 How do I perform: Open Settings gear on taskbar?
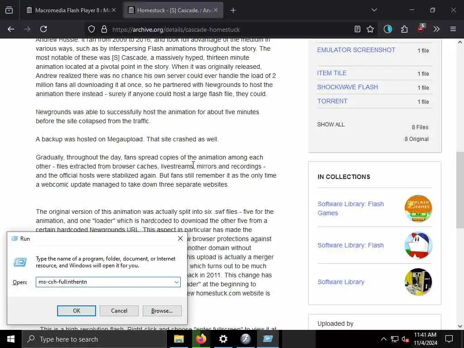[223, 339]
